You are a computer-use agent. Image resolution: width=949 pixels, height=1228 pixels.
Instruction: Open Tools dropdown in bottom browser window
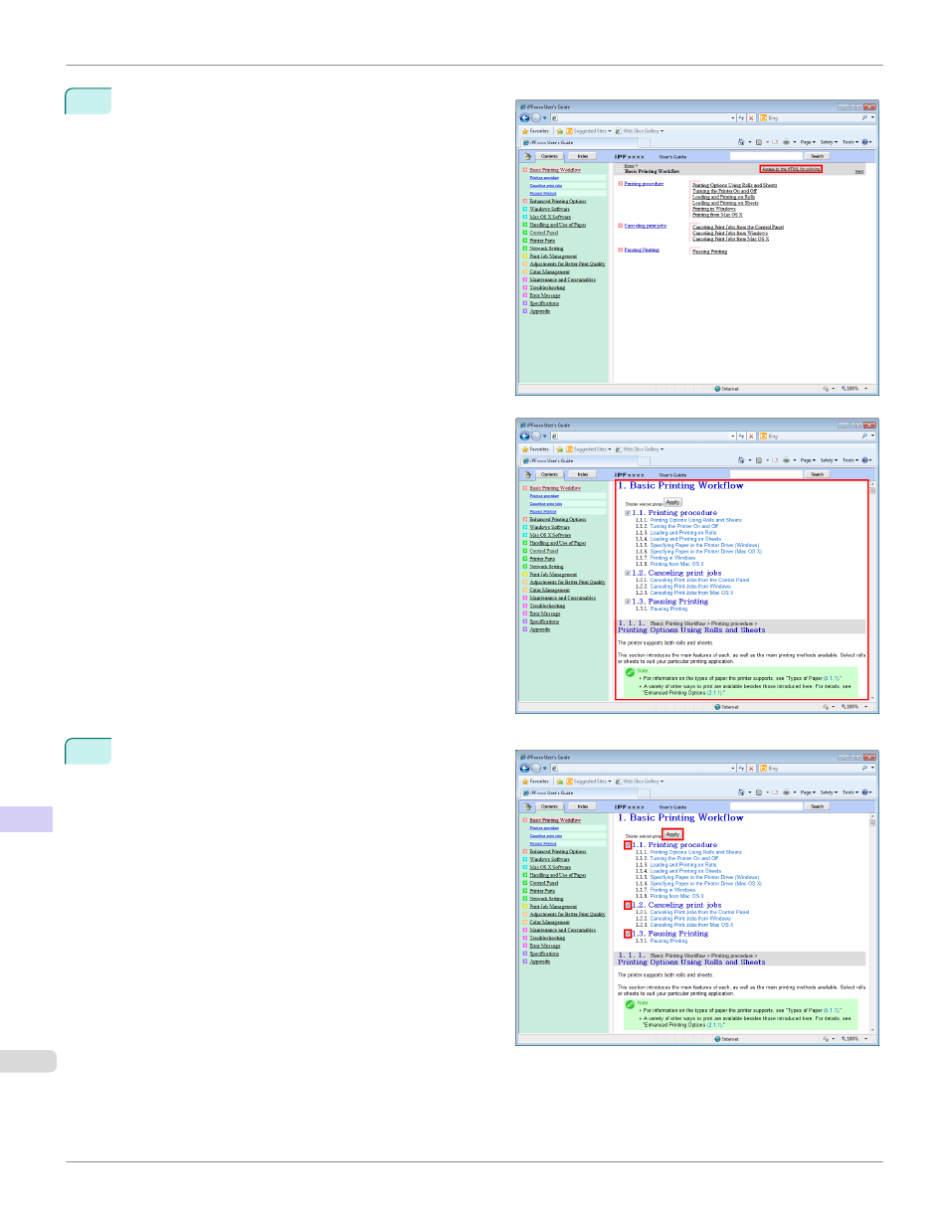click(x=850, y=792)
